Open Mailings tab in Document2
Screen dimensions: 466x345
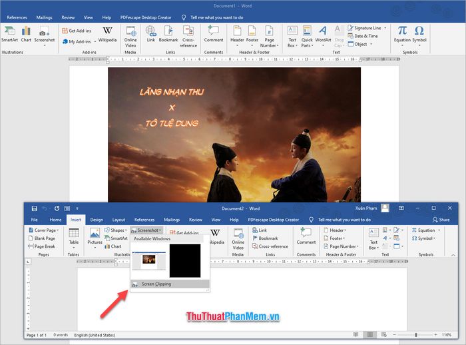click(172, 220)
